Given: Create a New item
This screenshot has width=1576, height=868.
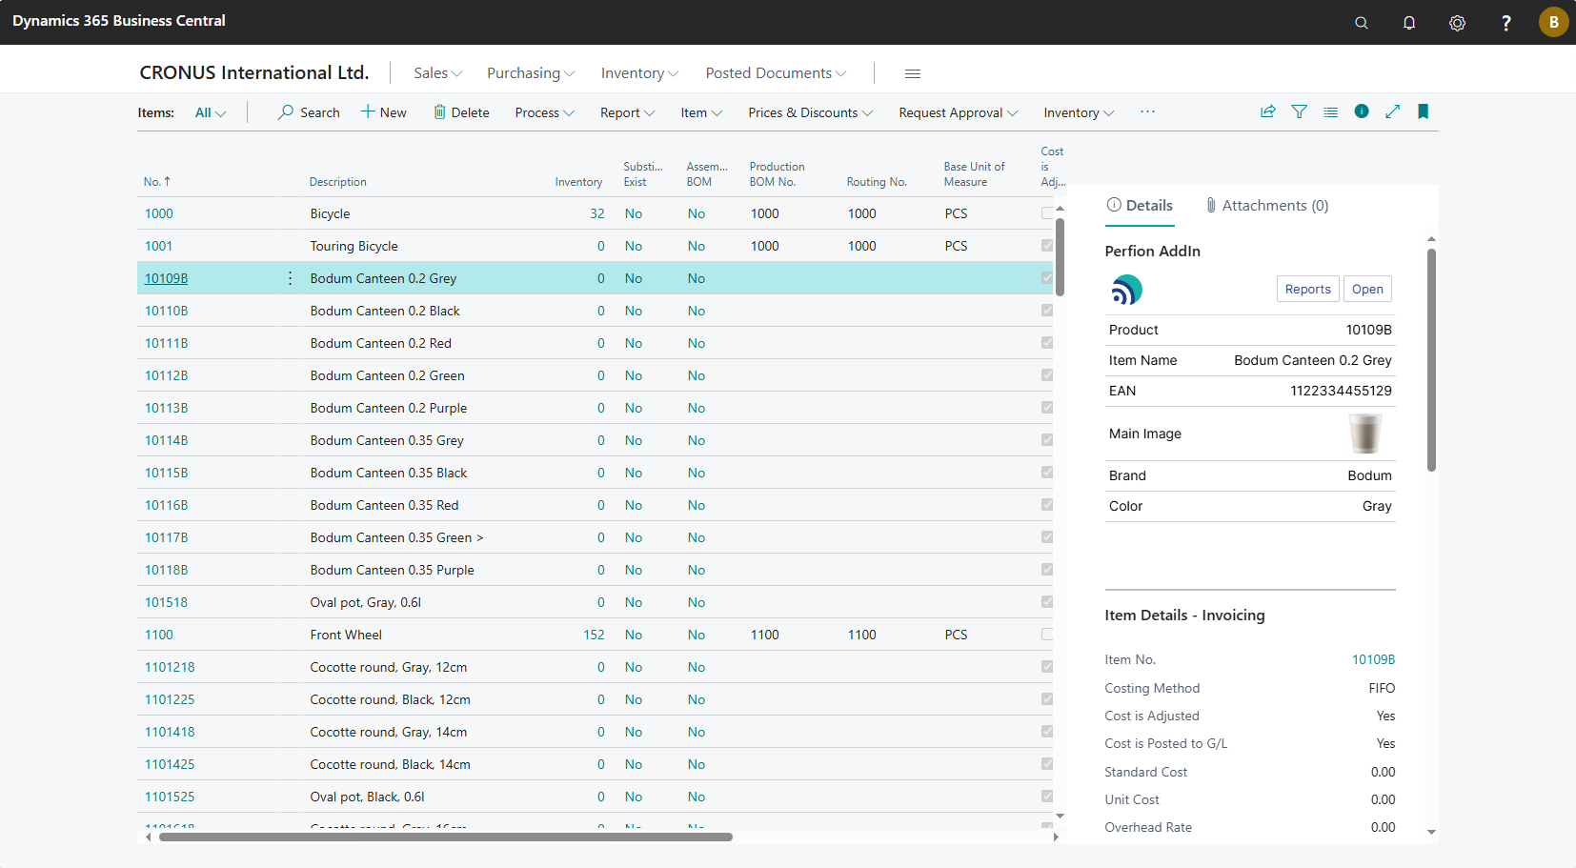Looking at the screenshot, I should pos(383,112).
